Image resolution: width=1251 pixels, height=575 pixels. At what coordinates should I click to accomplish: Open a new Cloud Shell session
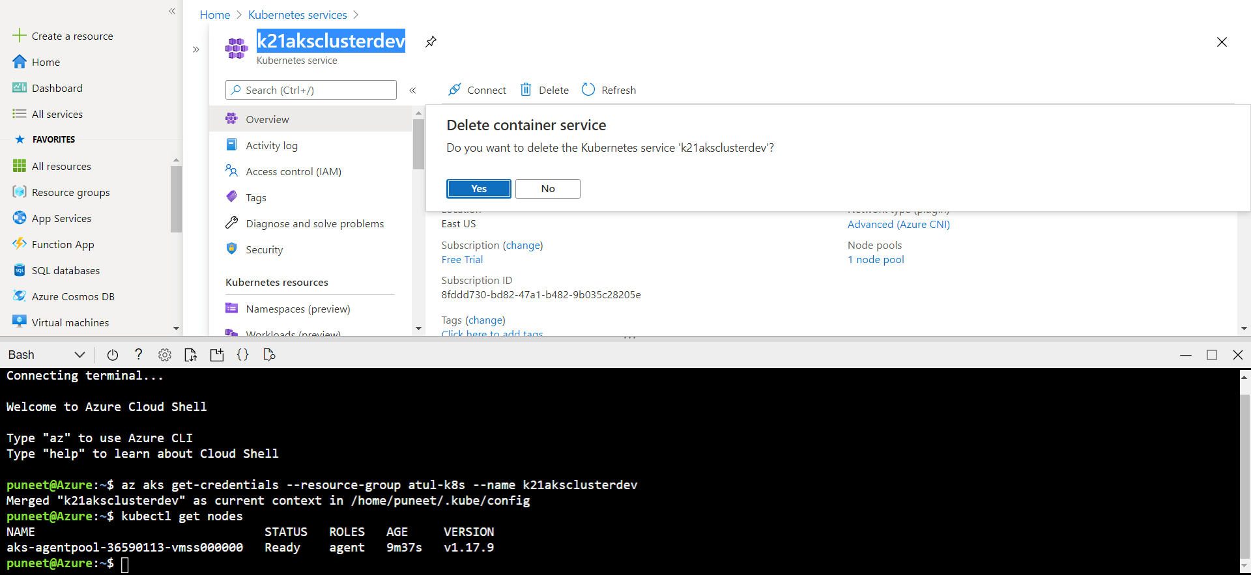click(x=217, y=355)
